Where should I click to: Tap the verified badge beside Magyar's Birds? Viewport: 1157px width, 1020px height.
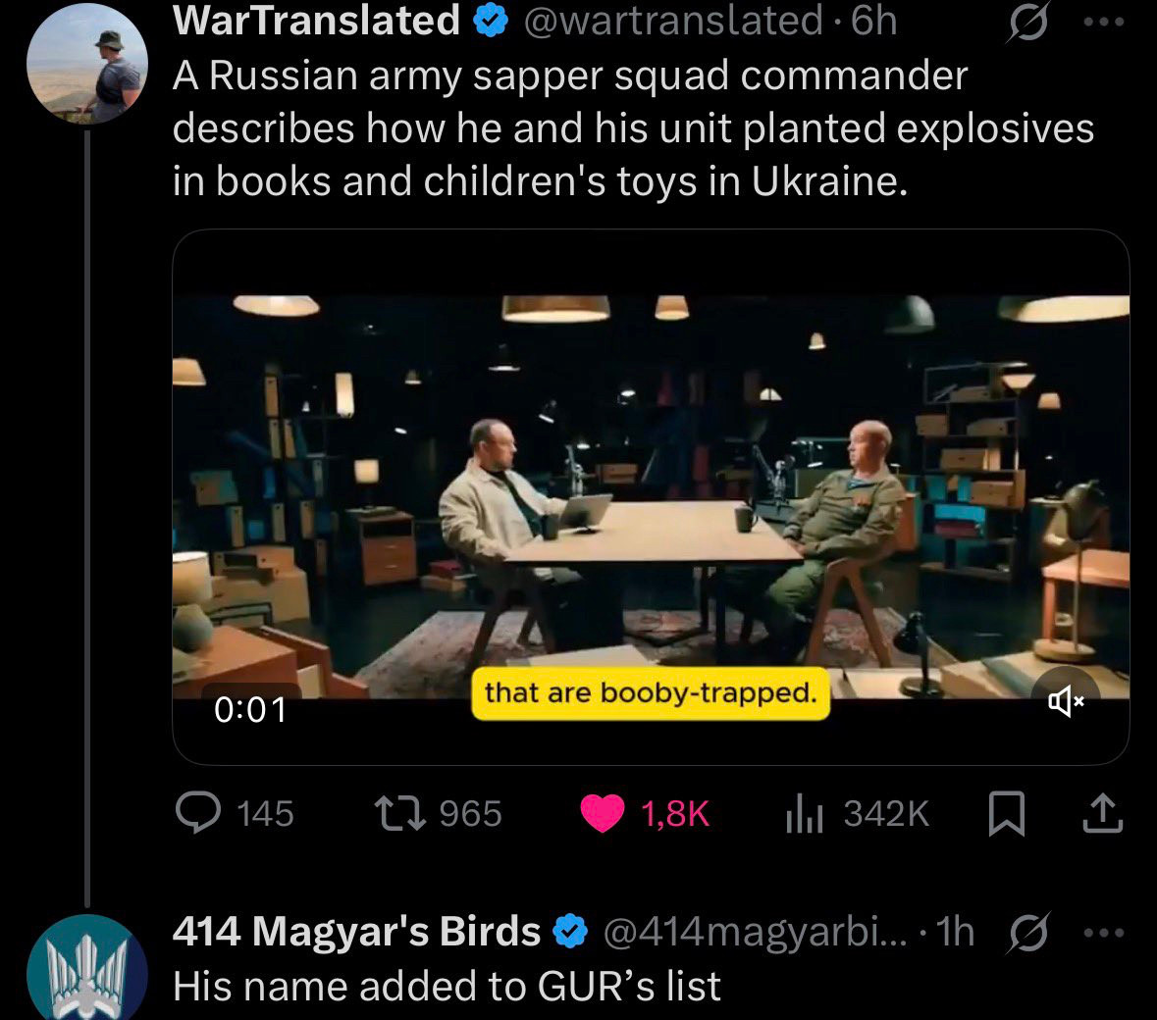click(x=570, y=932)
